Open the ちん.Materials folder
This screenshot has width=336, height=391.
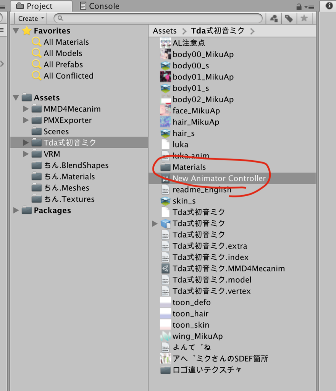(69, 176)
